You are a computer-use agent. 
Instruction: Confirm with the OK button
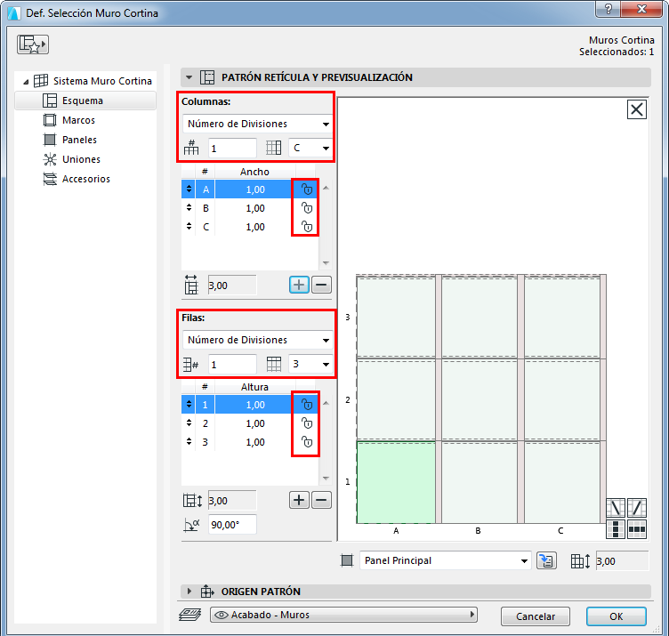[x=617, y=616]
